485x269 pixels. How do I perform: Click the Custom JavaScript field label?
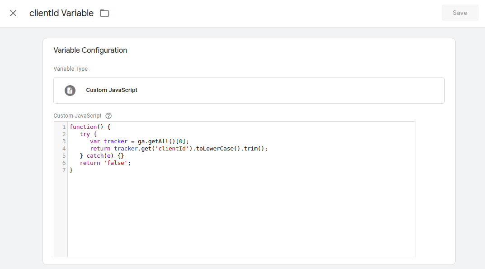click(x=77, y=116)
